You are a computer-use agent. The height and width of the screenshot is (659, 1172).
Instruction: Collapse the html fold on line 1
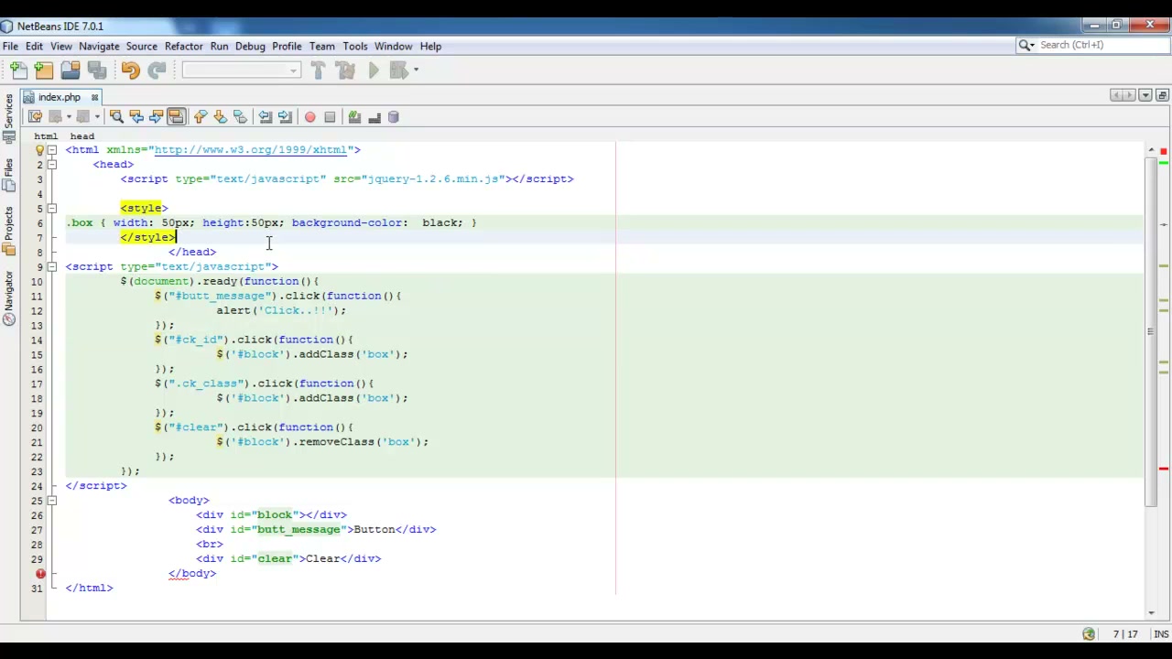[x=52, y=149]
